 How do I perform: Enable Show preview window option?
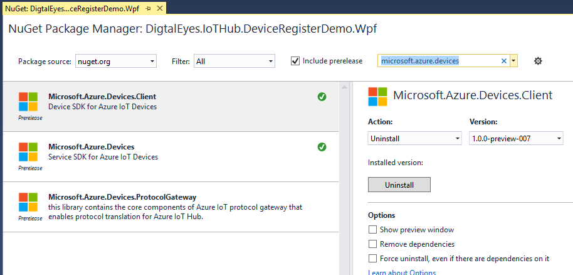coord(372,230)
